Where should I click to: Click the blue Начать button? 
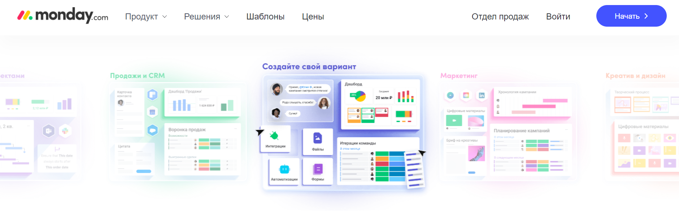(631, 16)
